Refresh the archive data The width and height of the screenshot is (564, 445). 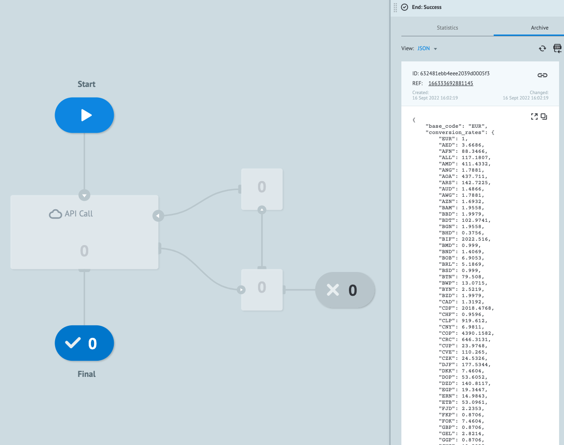[x=542, y=48]
